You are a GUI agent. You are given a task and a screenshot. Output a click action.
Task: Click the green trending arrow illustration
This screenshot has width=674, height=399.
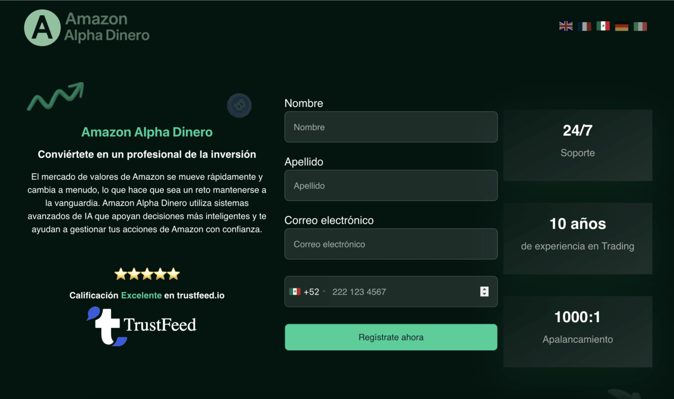tap(55, 97)
